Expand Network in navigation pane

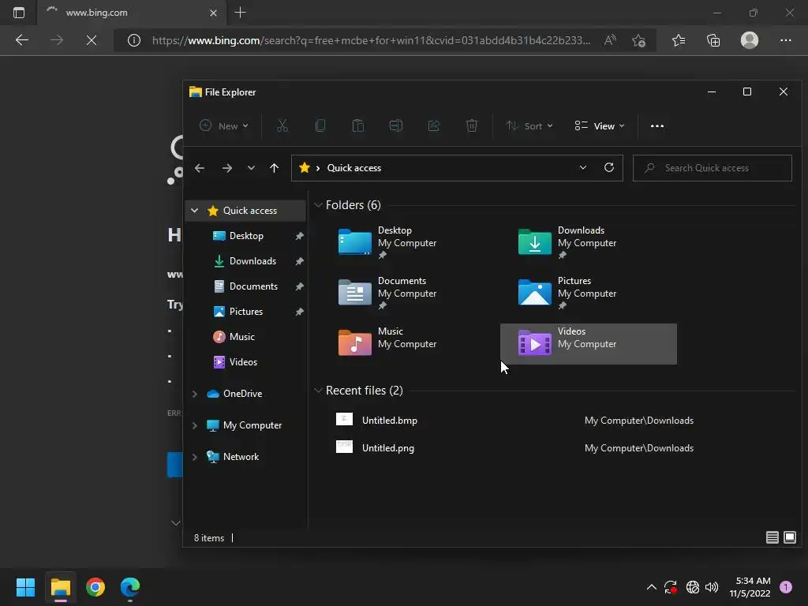[194, 457]
